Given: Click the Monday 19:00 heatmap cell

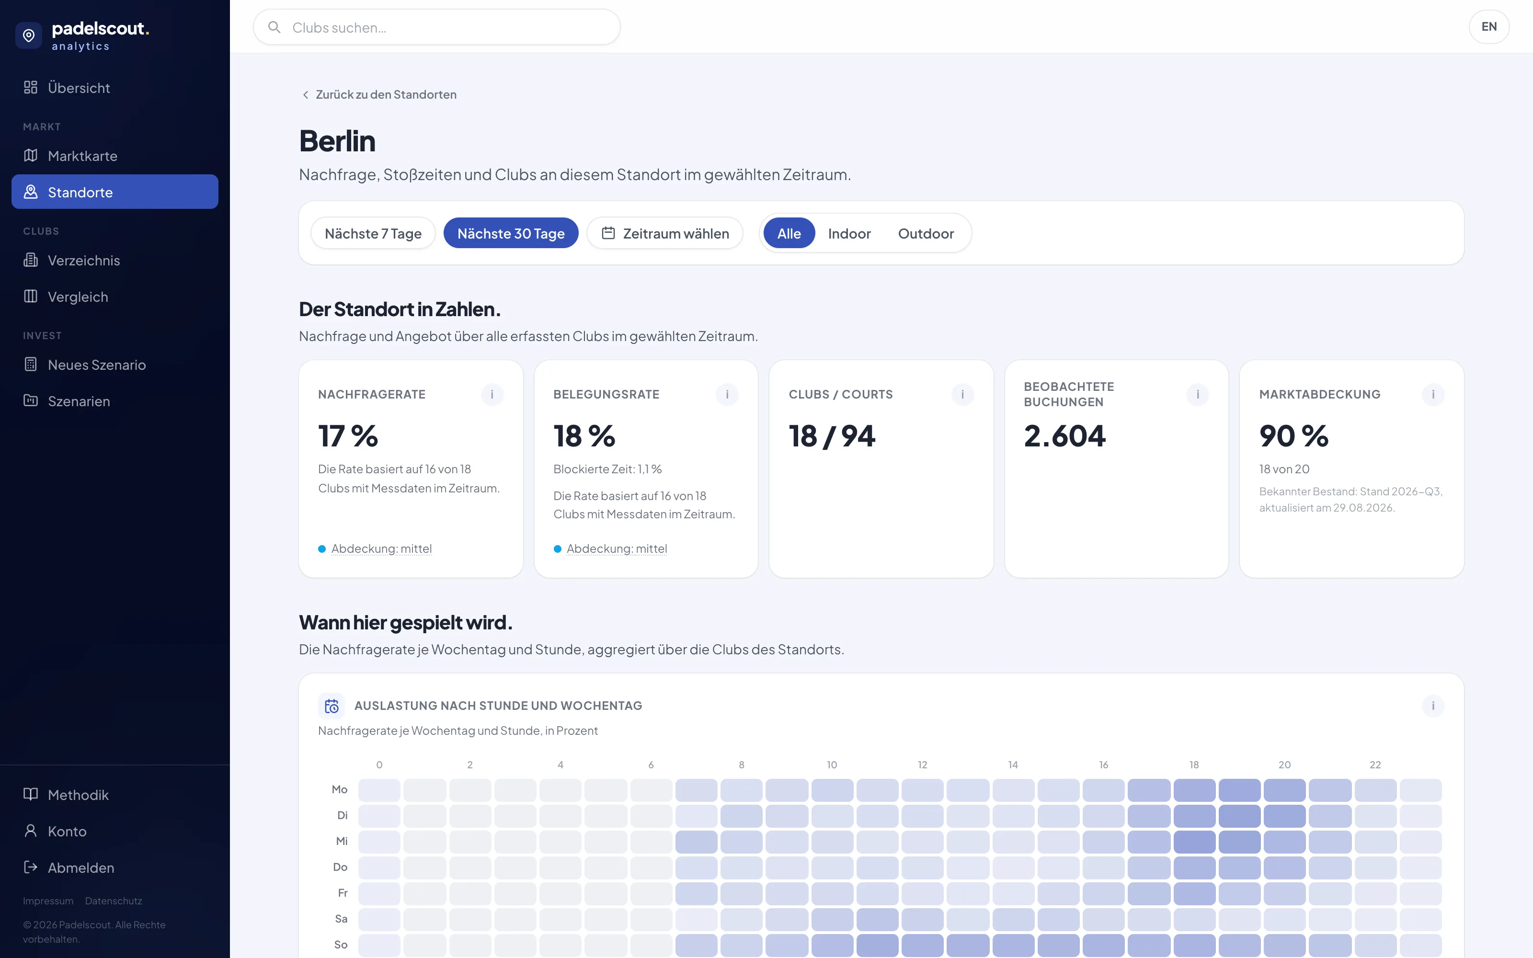Looking at the screenshot, I should pos(1239,790).
